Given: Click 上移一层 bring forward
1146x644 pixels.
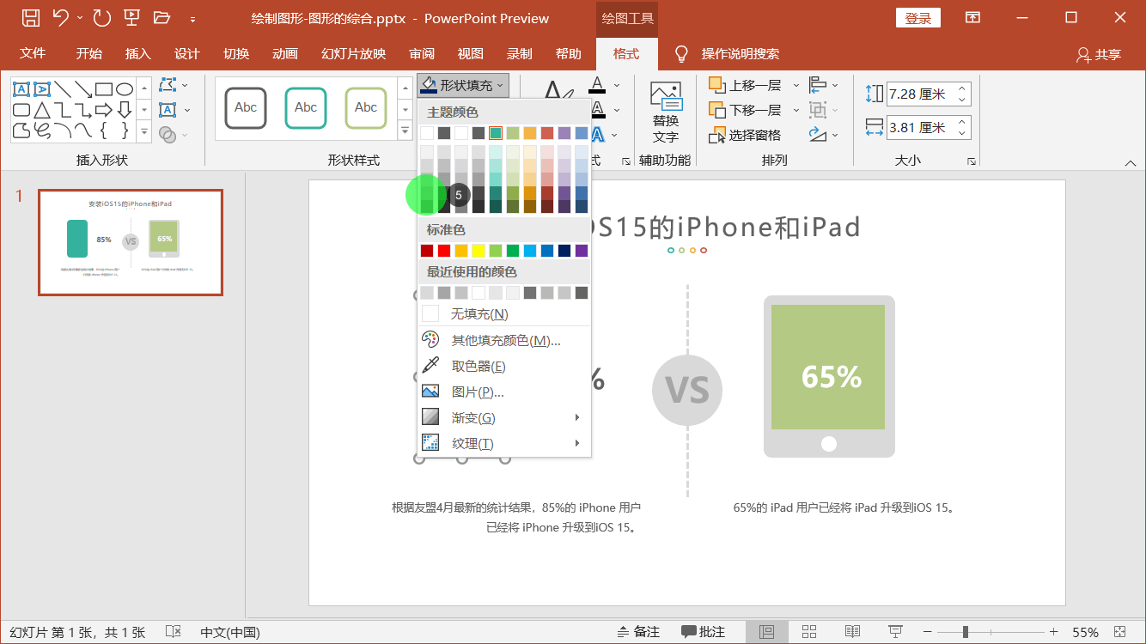Looking at the screenshot, I should click(744, 85).
